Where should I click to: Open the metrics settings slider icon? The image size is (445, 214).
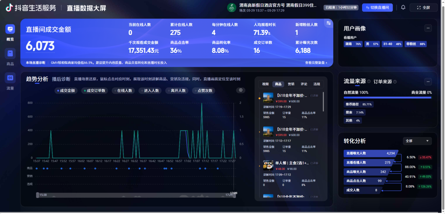click(x=329, y=23)
